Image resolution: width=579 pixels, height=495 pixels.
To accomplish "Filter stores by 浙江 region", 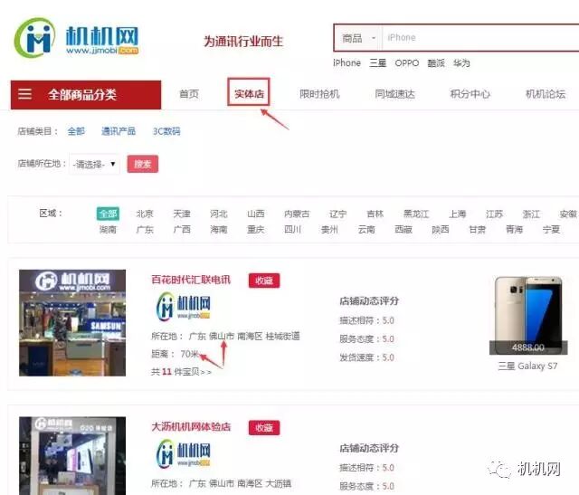I will pos(531,214).
